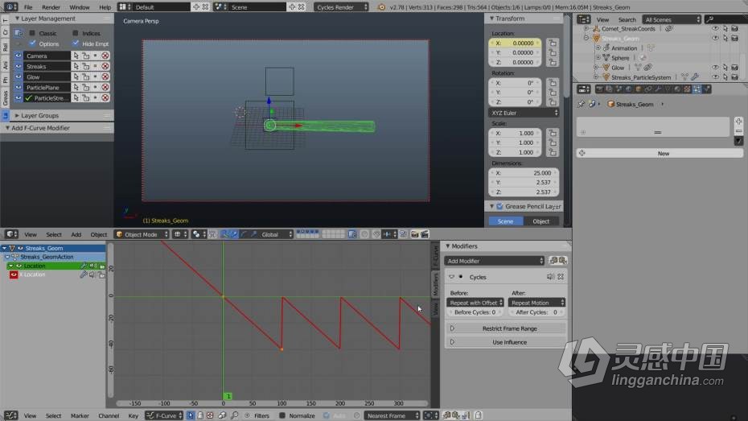Click the wrench icon on Location channel
The image size is (748, 421).
point(84,266)
